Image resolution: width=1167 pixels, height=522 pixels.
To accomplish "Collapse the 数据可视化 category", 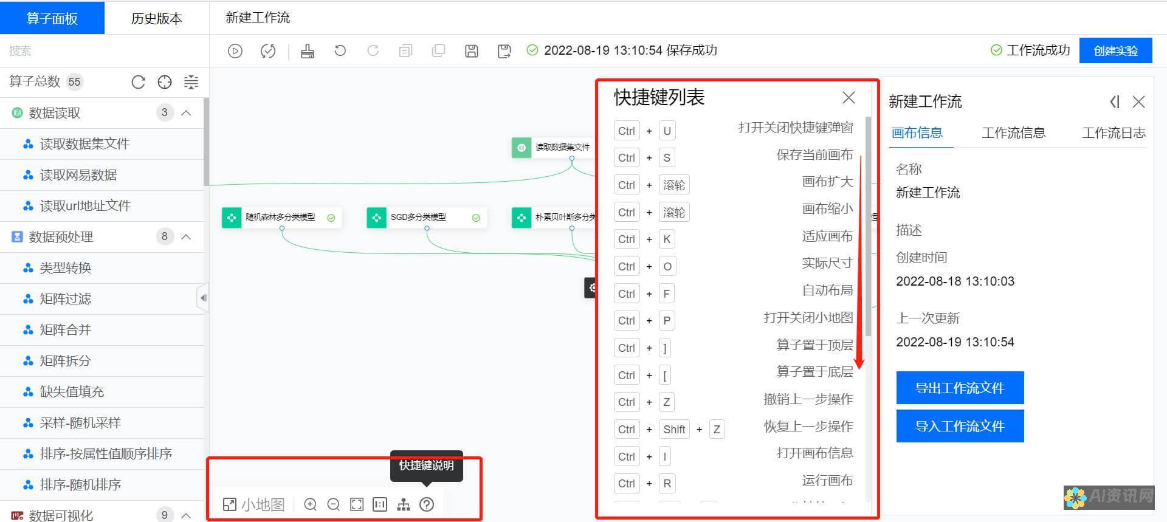I will (x=187, y=515).
